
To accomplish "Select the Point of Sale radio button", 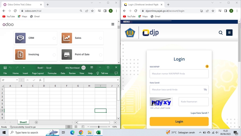I will coord(100,55).
